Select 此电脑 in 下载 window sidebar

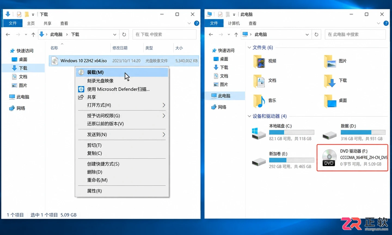click(19, 97)
